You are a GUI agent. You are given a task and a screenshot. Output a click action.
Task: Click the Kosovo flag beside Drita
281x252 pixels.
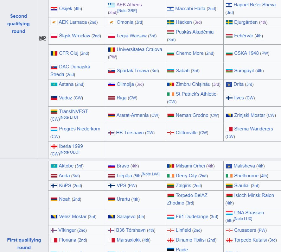pos(229,85)
